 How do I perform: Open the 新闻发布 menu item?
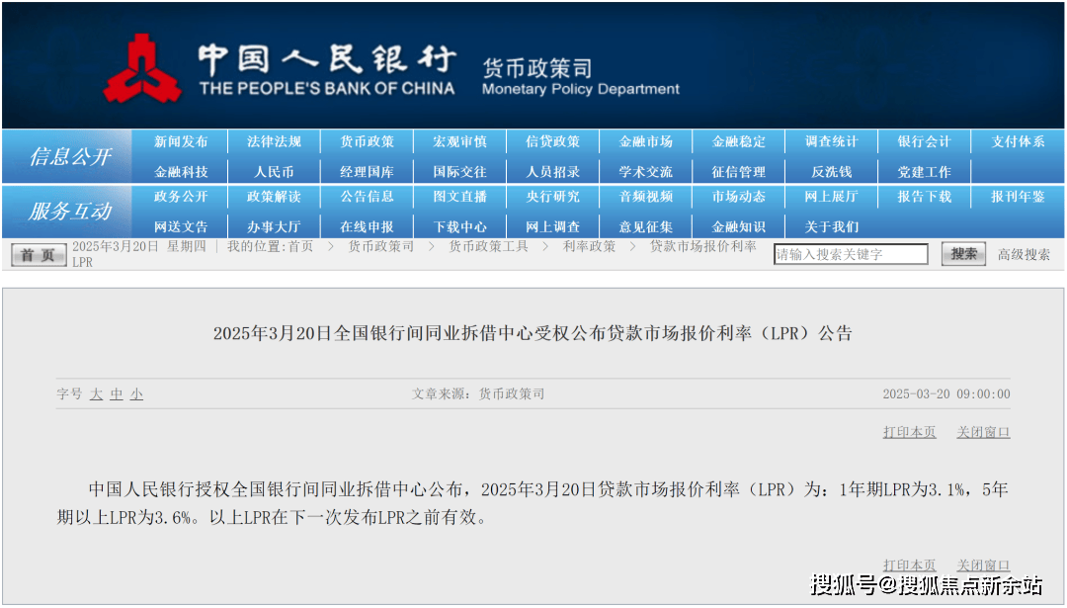click(181, 142)
